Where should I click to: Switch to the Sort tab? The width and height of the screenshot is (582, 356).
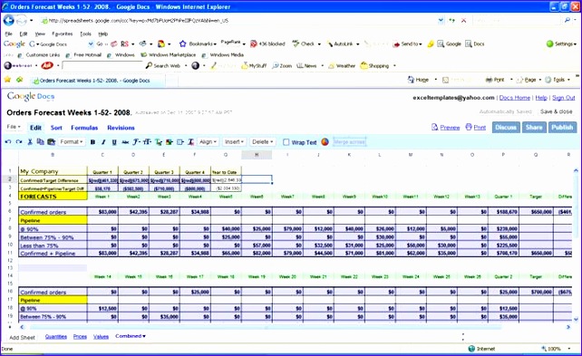coord(56,128)
